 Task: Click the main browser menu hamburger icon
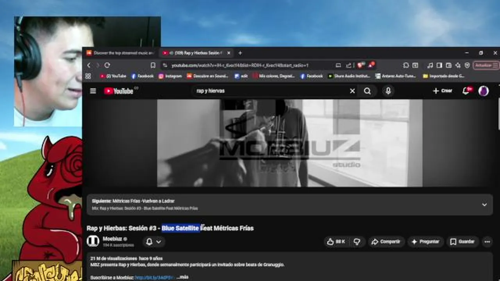tap(495, 65)
